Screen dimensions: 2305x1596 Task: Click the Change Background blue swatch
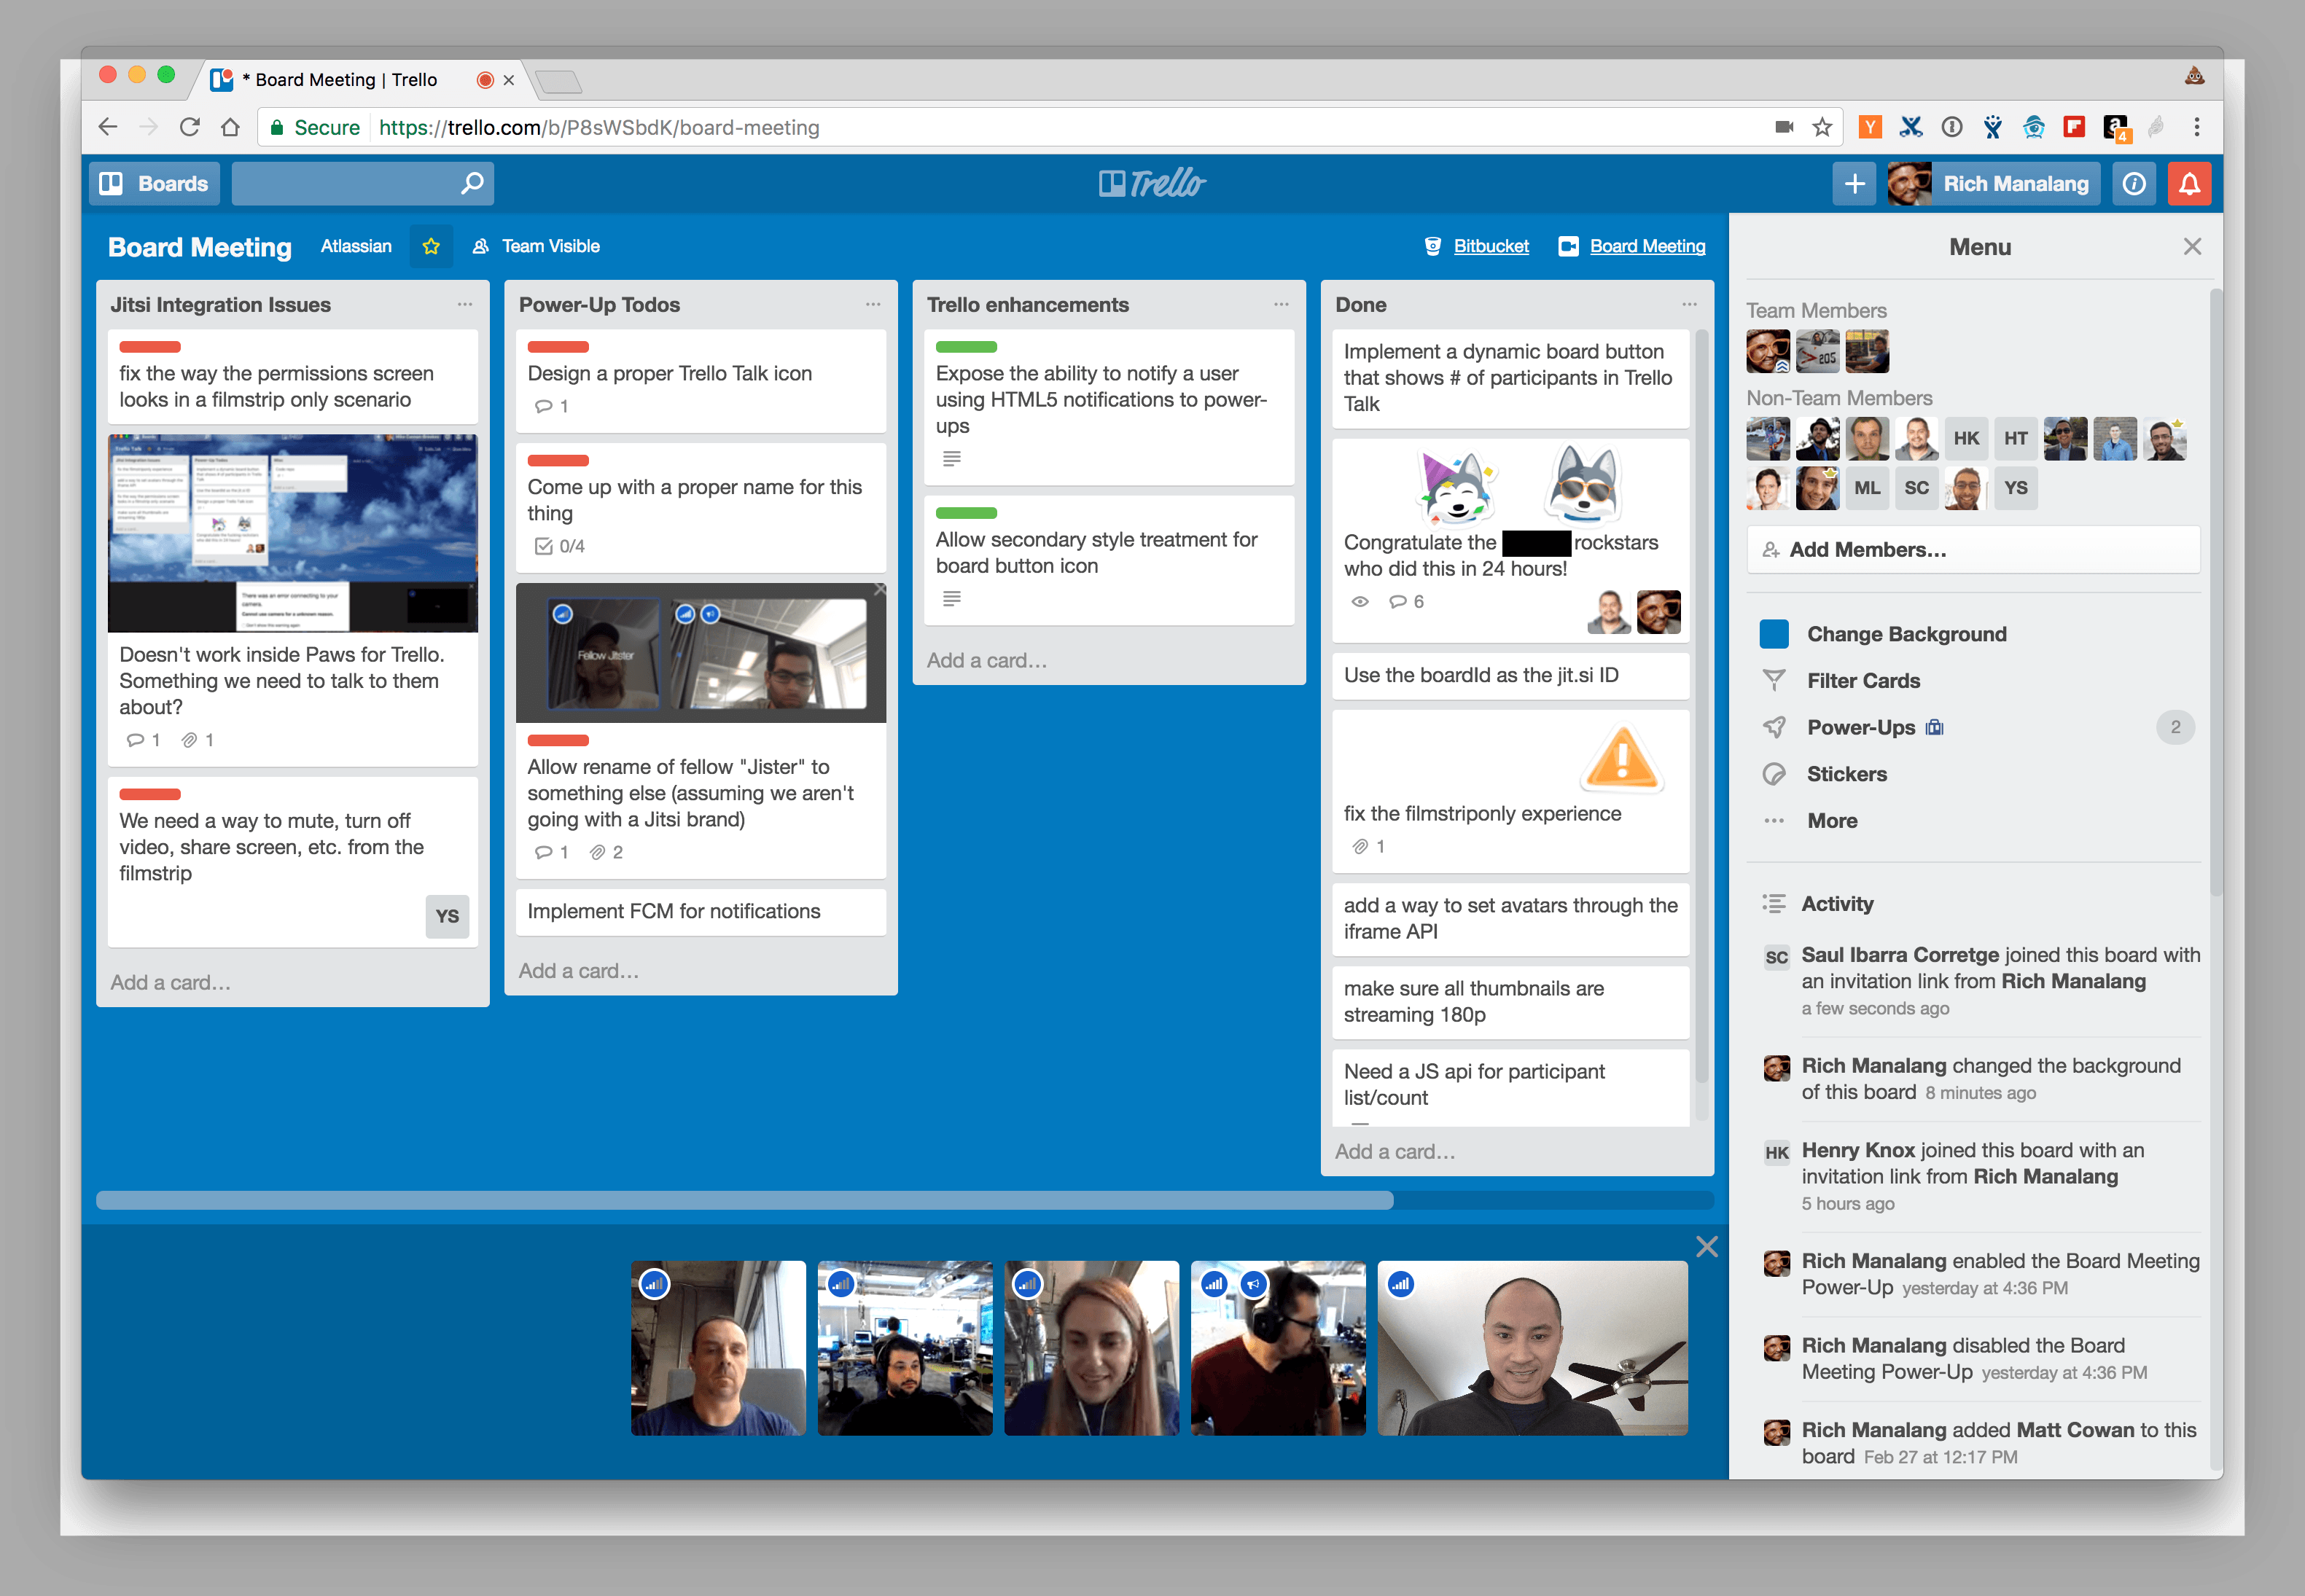[1774, 634]
